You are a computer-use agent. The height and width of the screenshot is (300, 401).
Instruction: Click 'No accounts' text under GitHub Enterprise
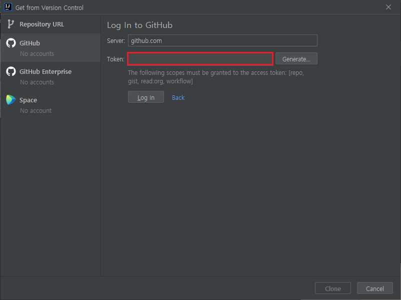(x=37, y=82)
